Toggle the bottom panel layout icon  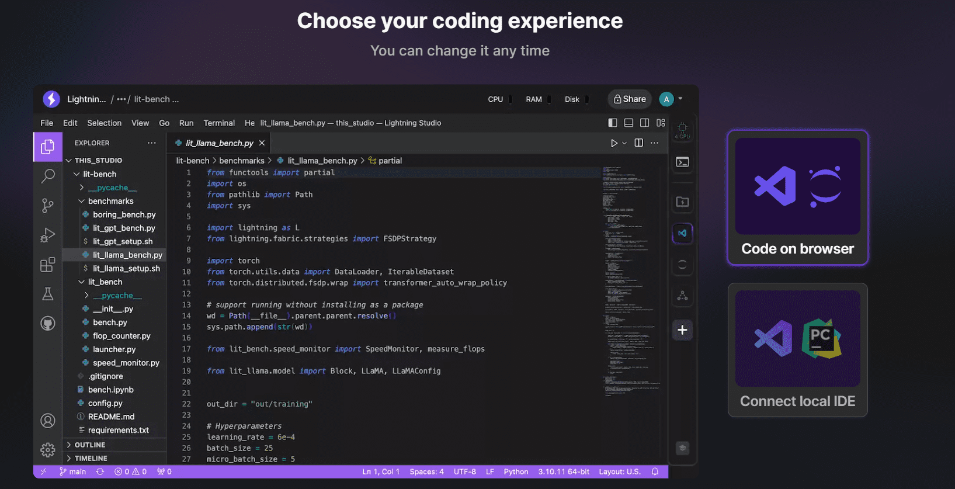pos(628,123)
